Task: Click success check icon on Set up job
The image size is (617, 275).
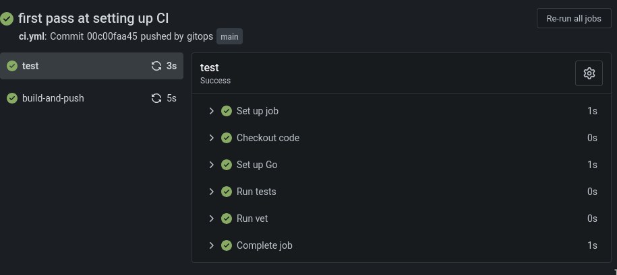Action: click(x=227, y=111)
